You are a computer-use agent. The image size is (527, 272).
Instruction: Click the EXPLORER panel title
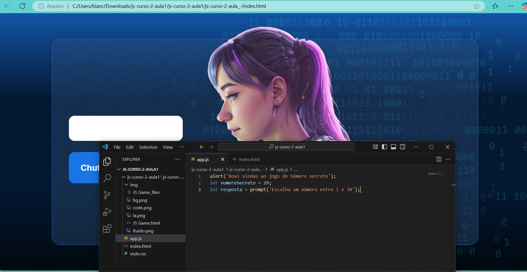click(x=131, y=159)
